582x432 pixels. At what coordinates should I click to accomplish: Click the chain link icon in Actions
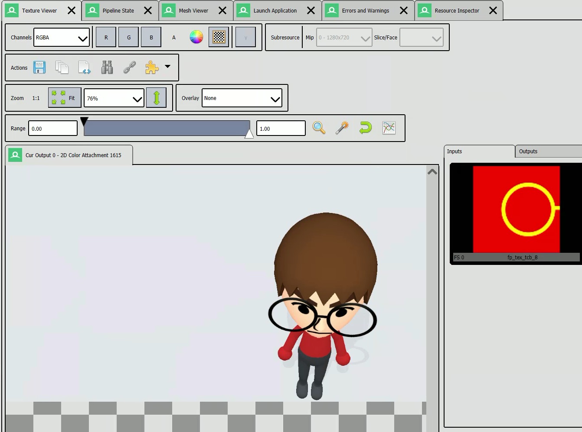(x=130, y=68)
